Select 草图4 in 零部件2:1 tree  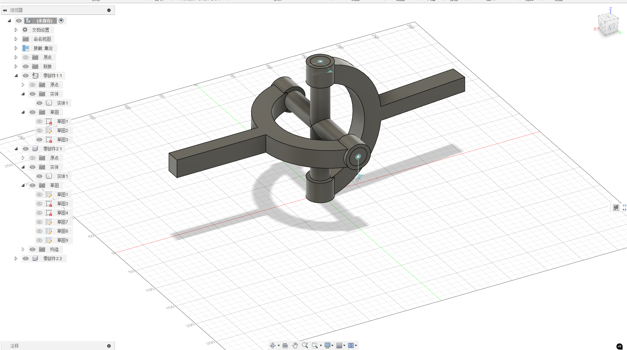point(62,213)
